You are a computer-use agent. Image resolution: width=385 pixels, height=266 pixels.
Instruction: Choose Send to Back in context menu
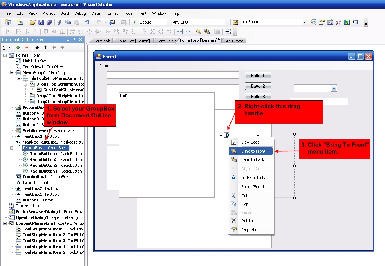pos(251,159)
